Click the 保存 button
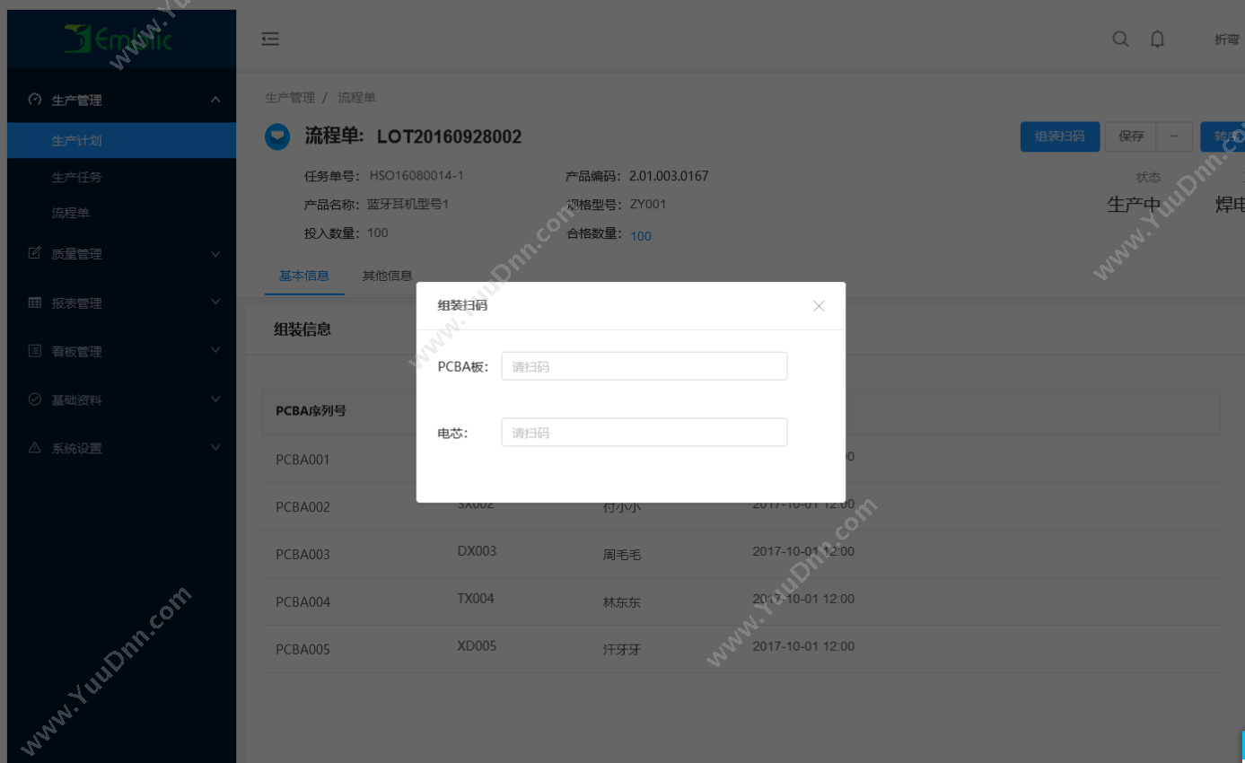Screen dimensions: 1245x763 [1131, 136]
